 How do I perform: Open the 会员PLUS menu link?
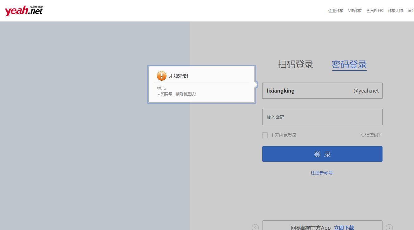(374, 10)
